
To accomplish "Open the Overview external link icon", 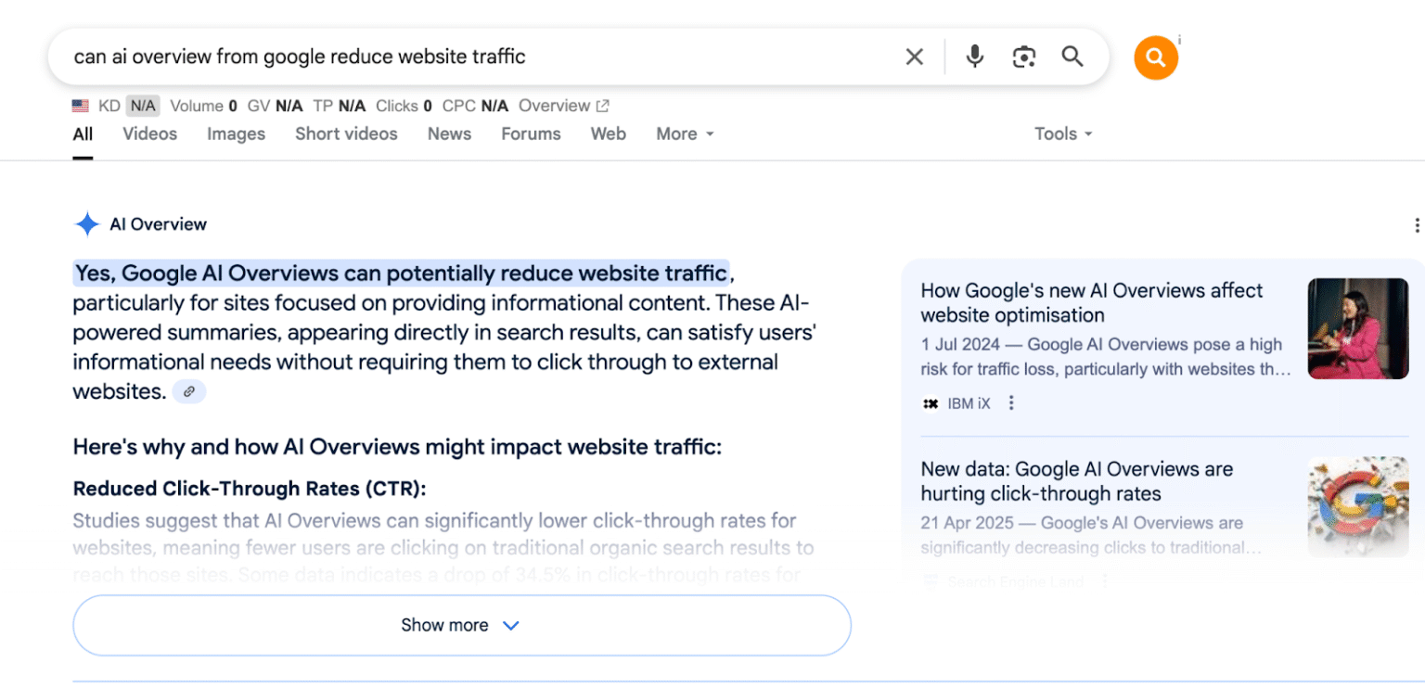I will (601, 105).
